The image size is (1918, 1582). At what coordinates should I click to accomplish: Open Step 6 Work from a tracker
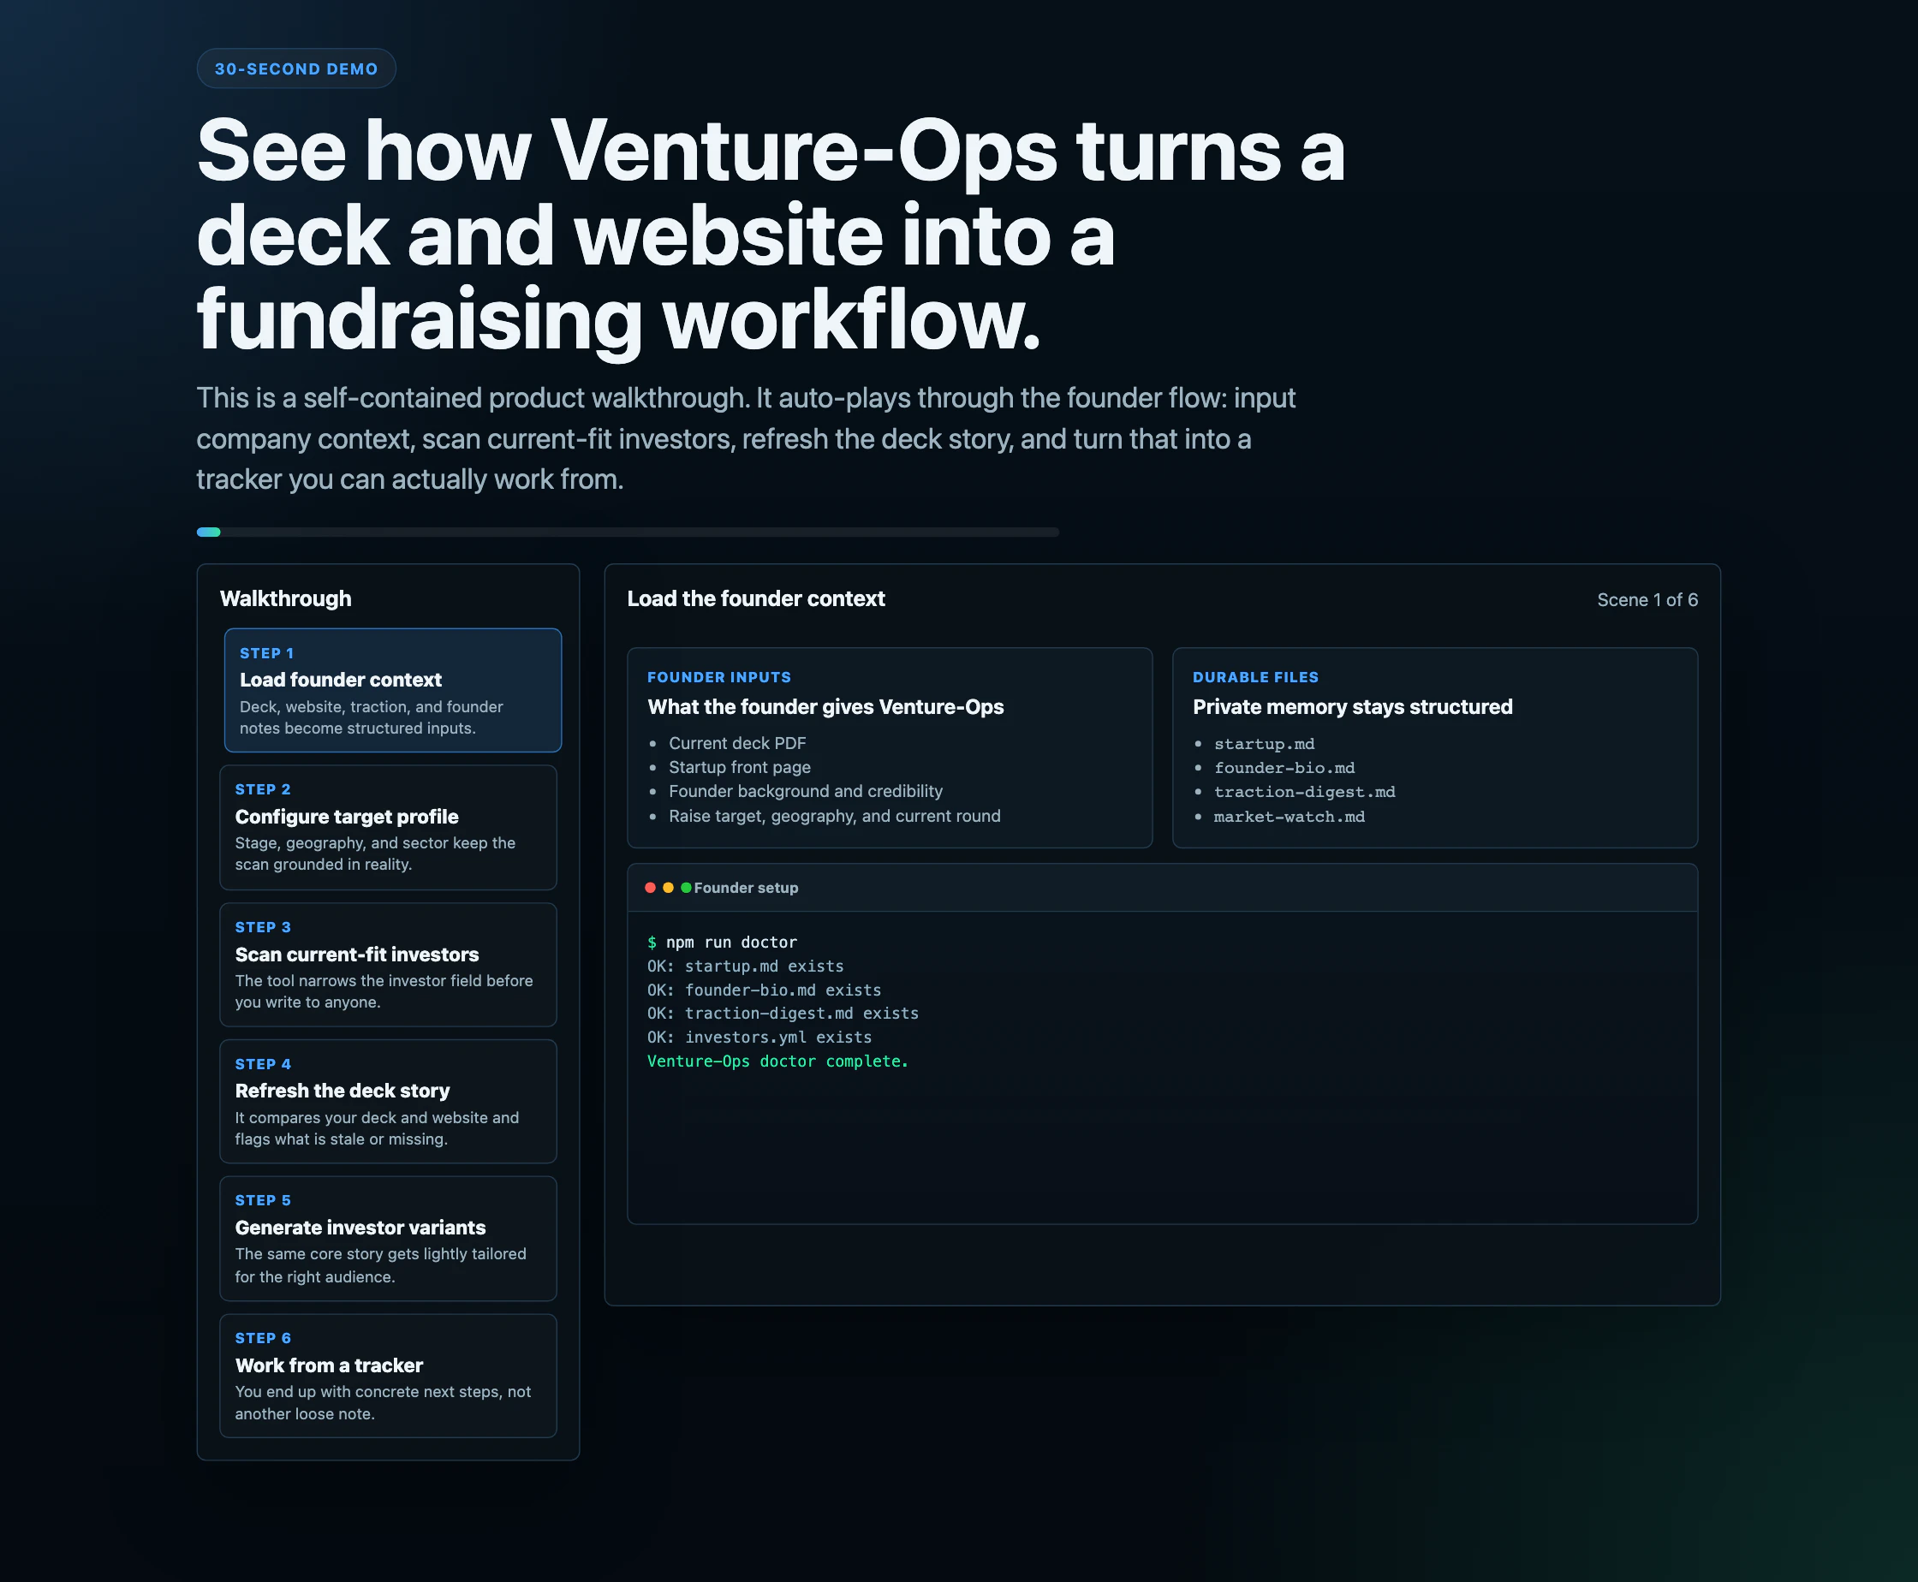pos(389,1376)
